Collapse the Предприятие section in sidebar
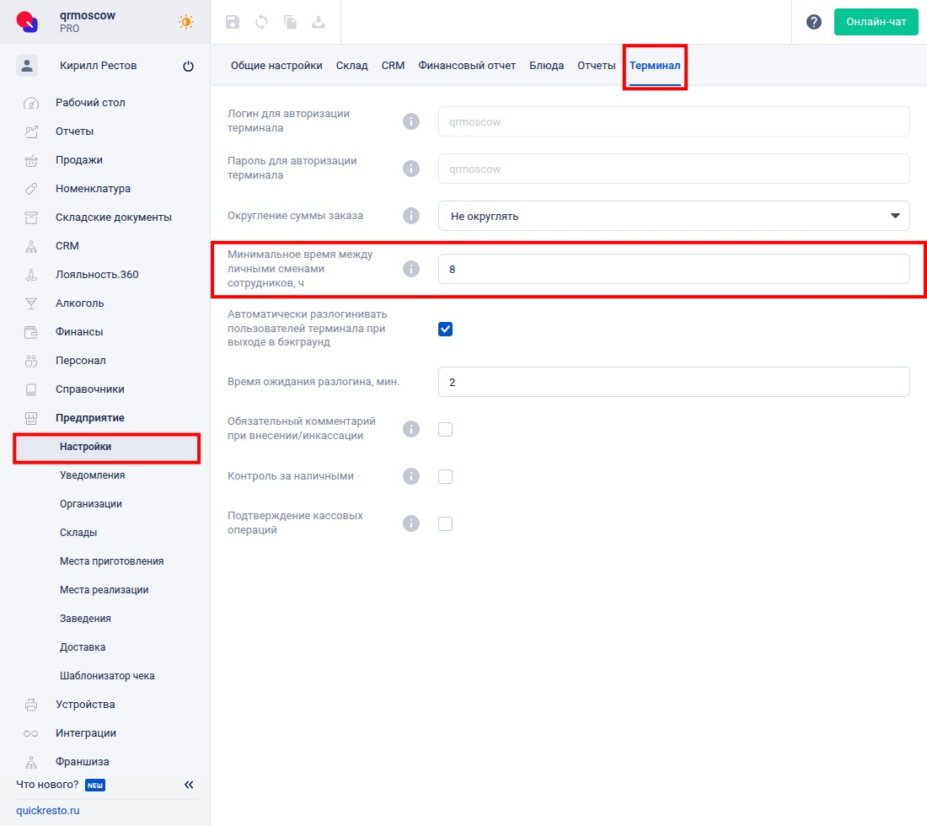The width and height of the screenshot is (927, 826). pyautogui.click(x=90, y=418)
